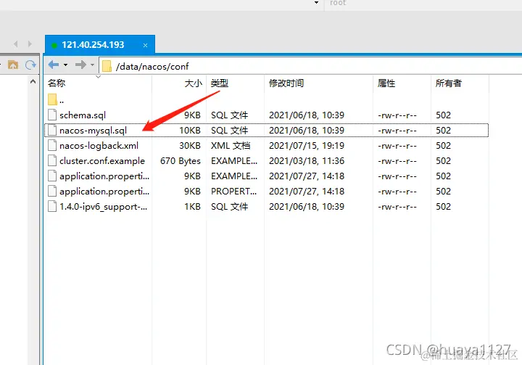Collapse the left panel up arrow
This screenshot has height=365, width=522.
(x=33, y=81)
